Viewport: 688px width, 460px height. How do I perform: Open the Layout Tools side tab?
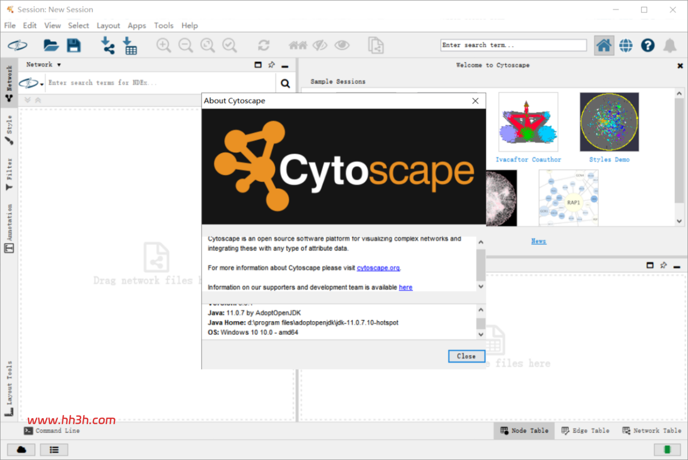coord(9,388)
